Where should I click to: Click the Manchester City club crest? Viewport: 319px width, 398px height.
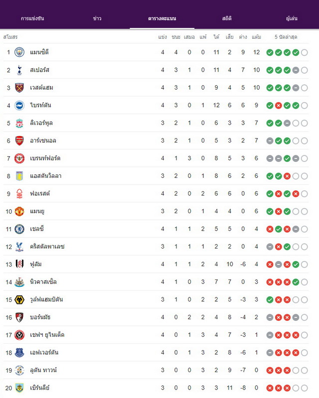[19, 52]
